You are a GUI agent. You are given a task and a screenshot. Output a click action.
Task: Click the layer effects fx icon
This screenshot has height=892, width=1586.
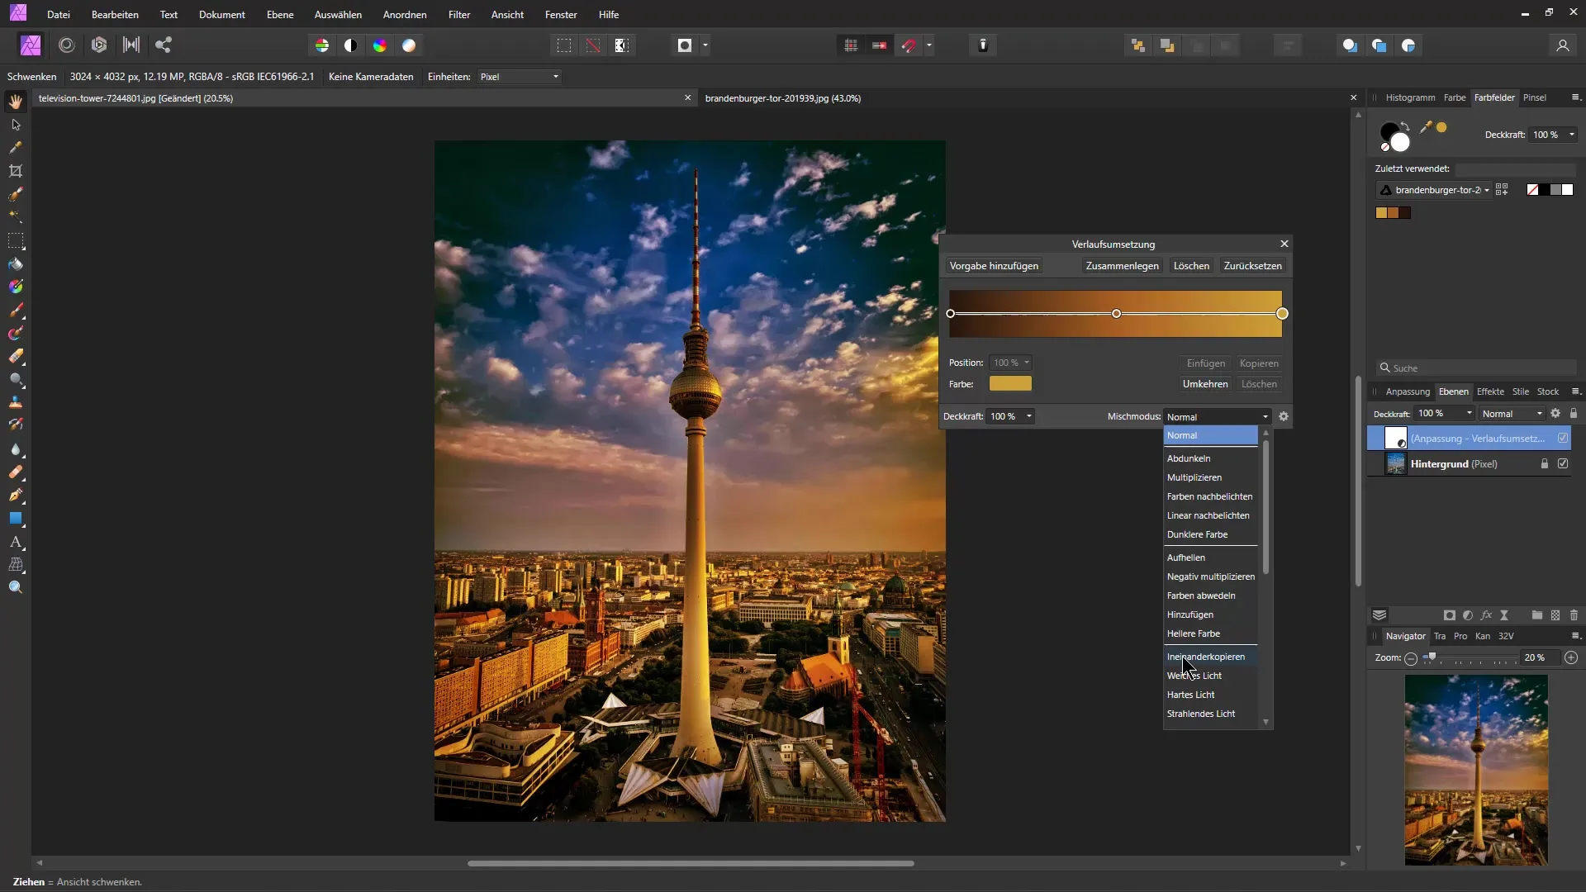(1486, 615)
